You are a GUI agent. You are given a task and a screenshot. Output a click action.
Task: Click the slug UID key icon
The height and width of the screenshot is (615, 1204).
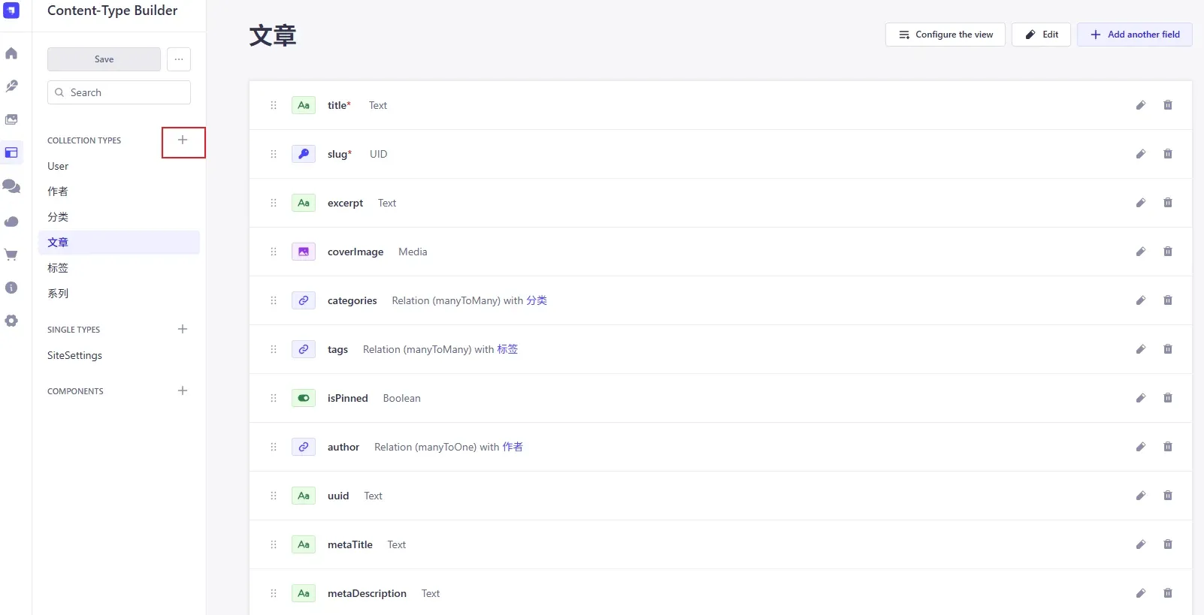304,154
